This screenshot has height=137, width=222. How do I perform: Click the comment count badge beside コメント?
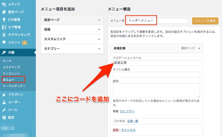25,42
